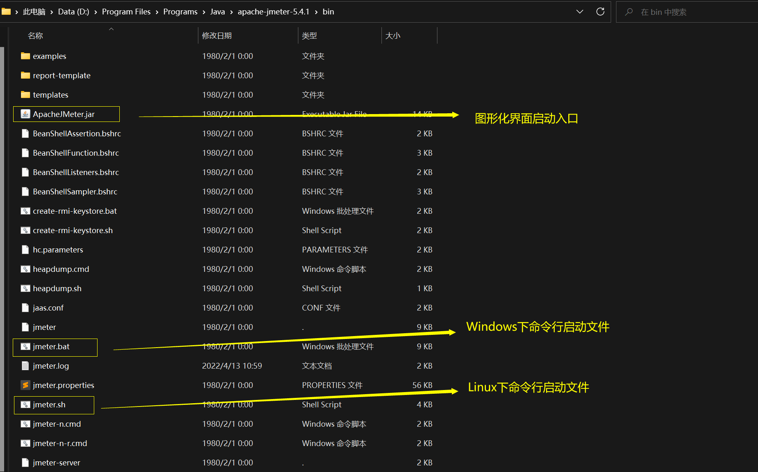Click the templates folder icon

[x=26, y=95]
